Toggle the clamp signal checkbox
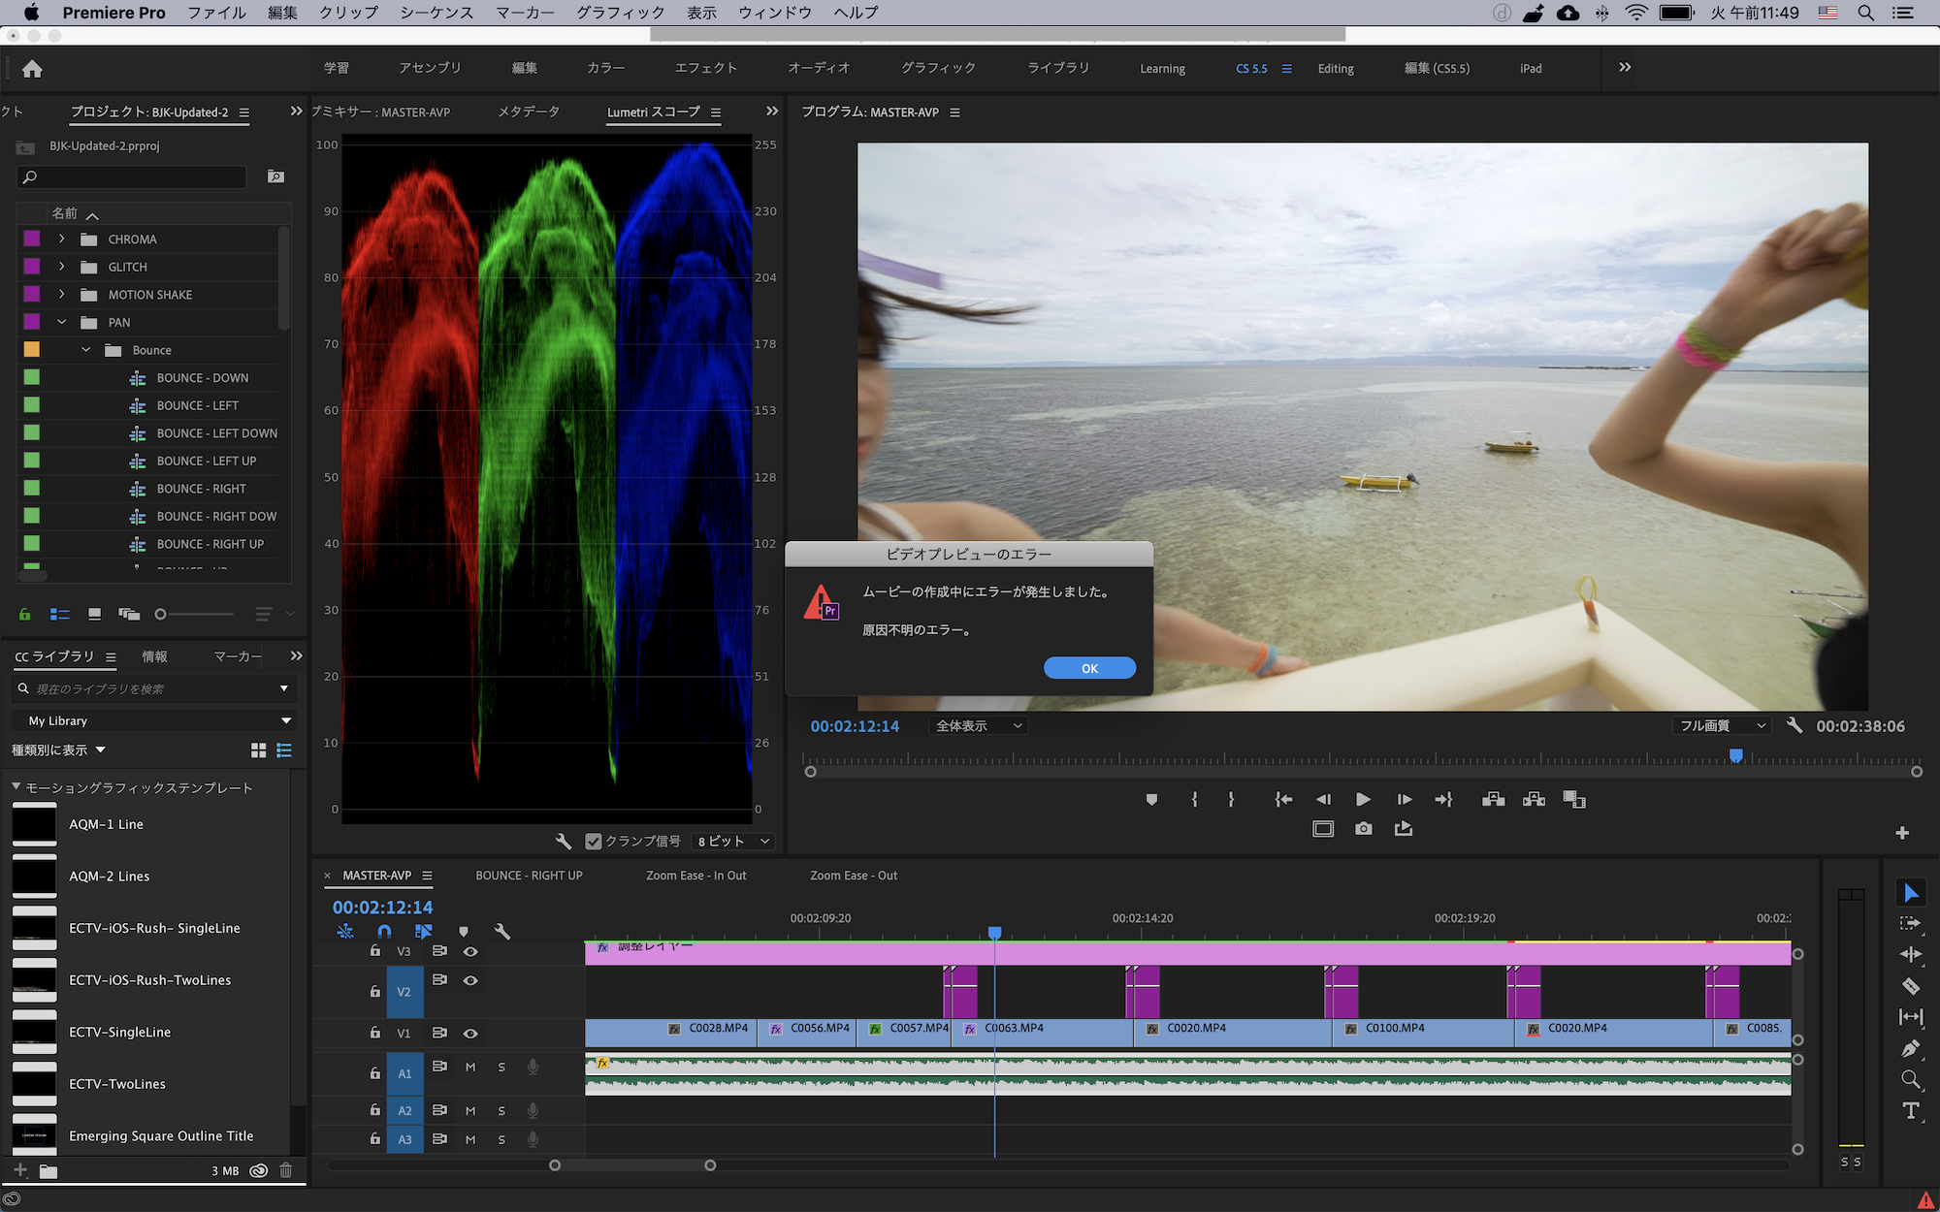Screen dimensions: 1940x1212 pyautogui.click(x=594, y=841)
